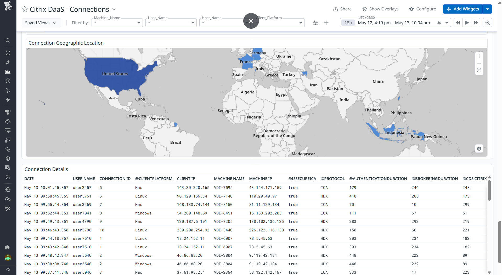502x275 pixels.
Task: Close the overlay with the round X button
Action: pos(251,21)
